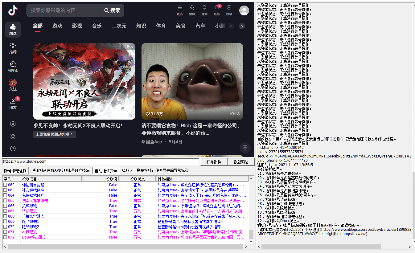Screen dimensions: 415x253
Task: Check the row 065 checkbox
Action: (x=5, y=201)
